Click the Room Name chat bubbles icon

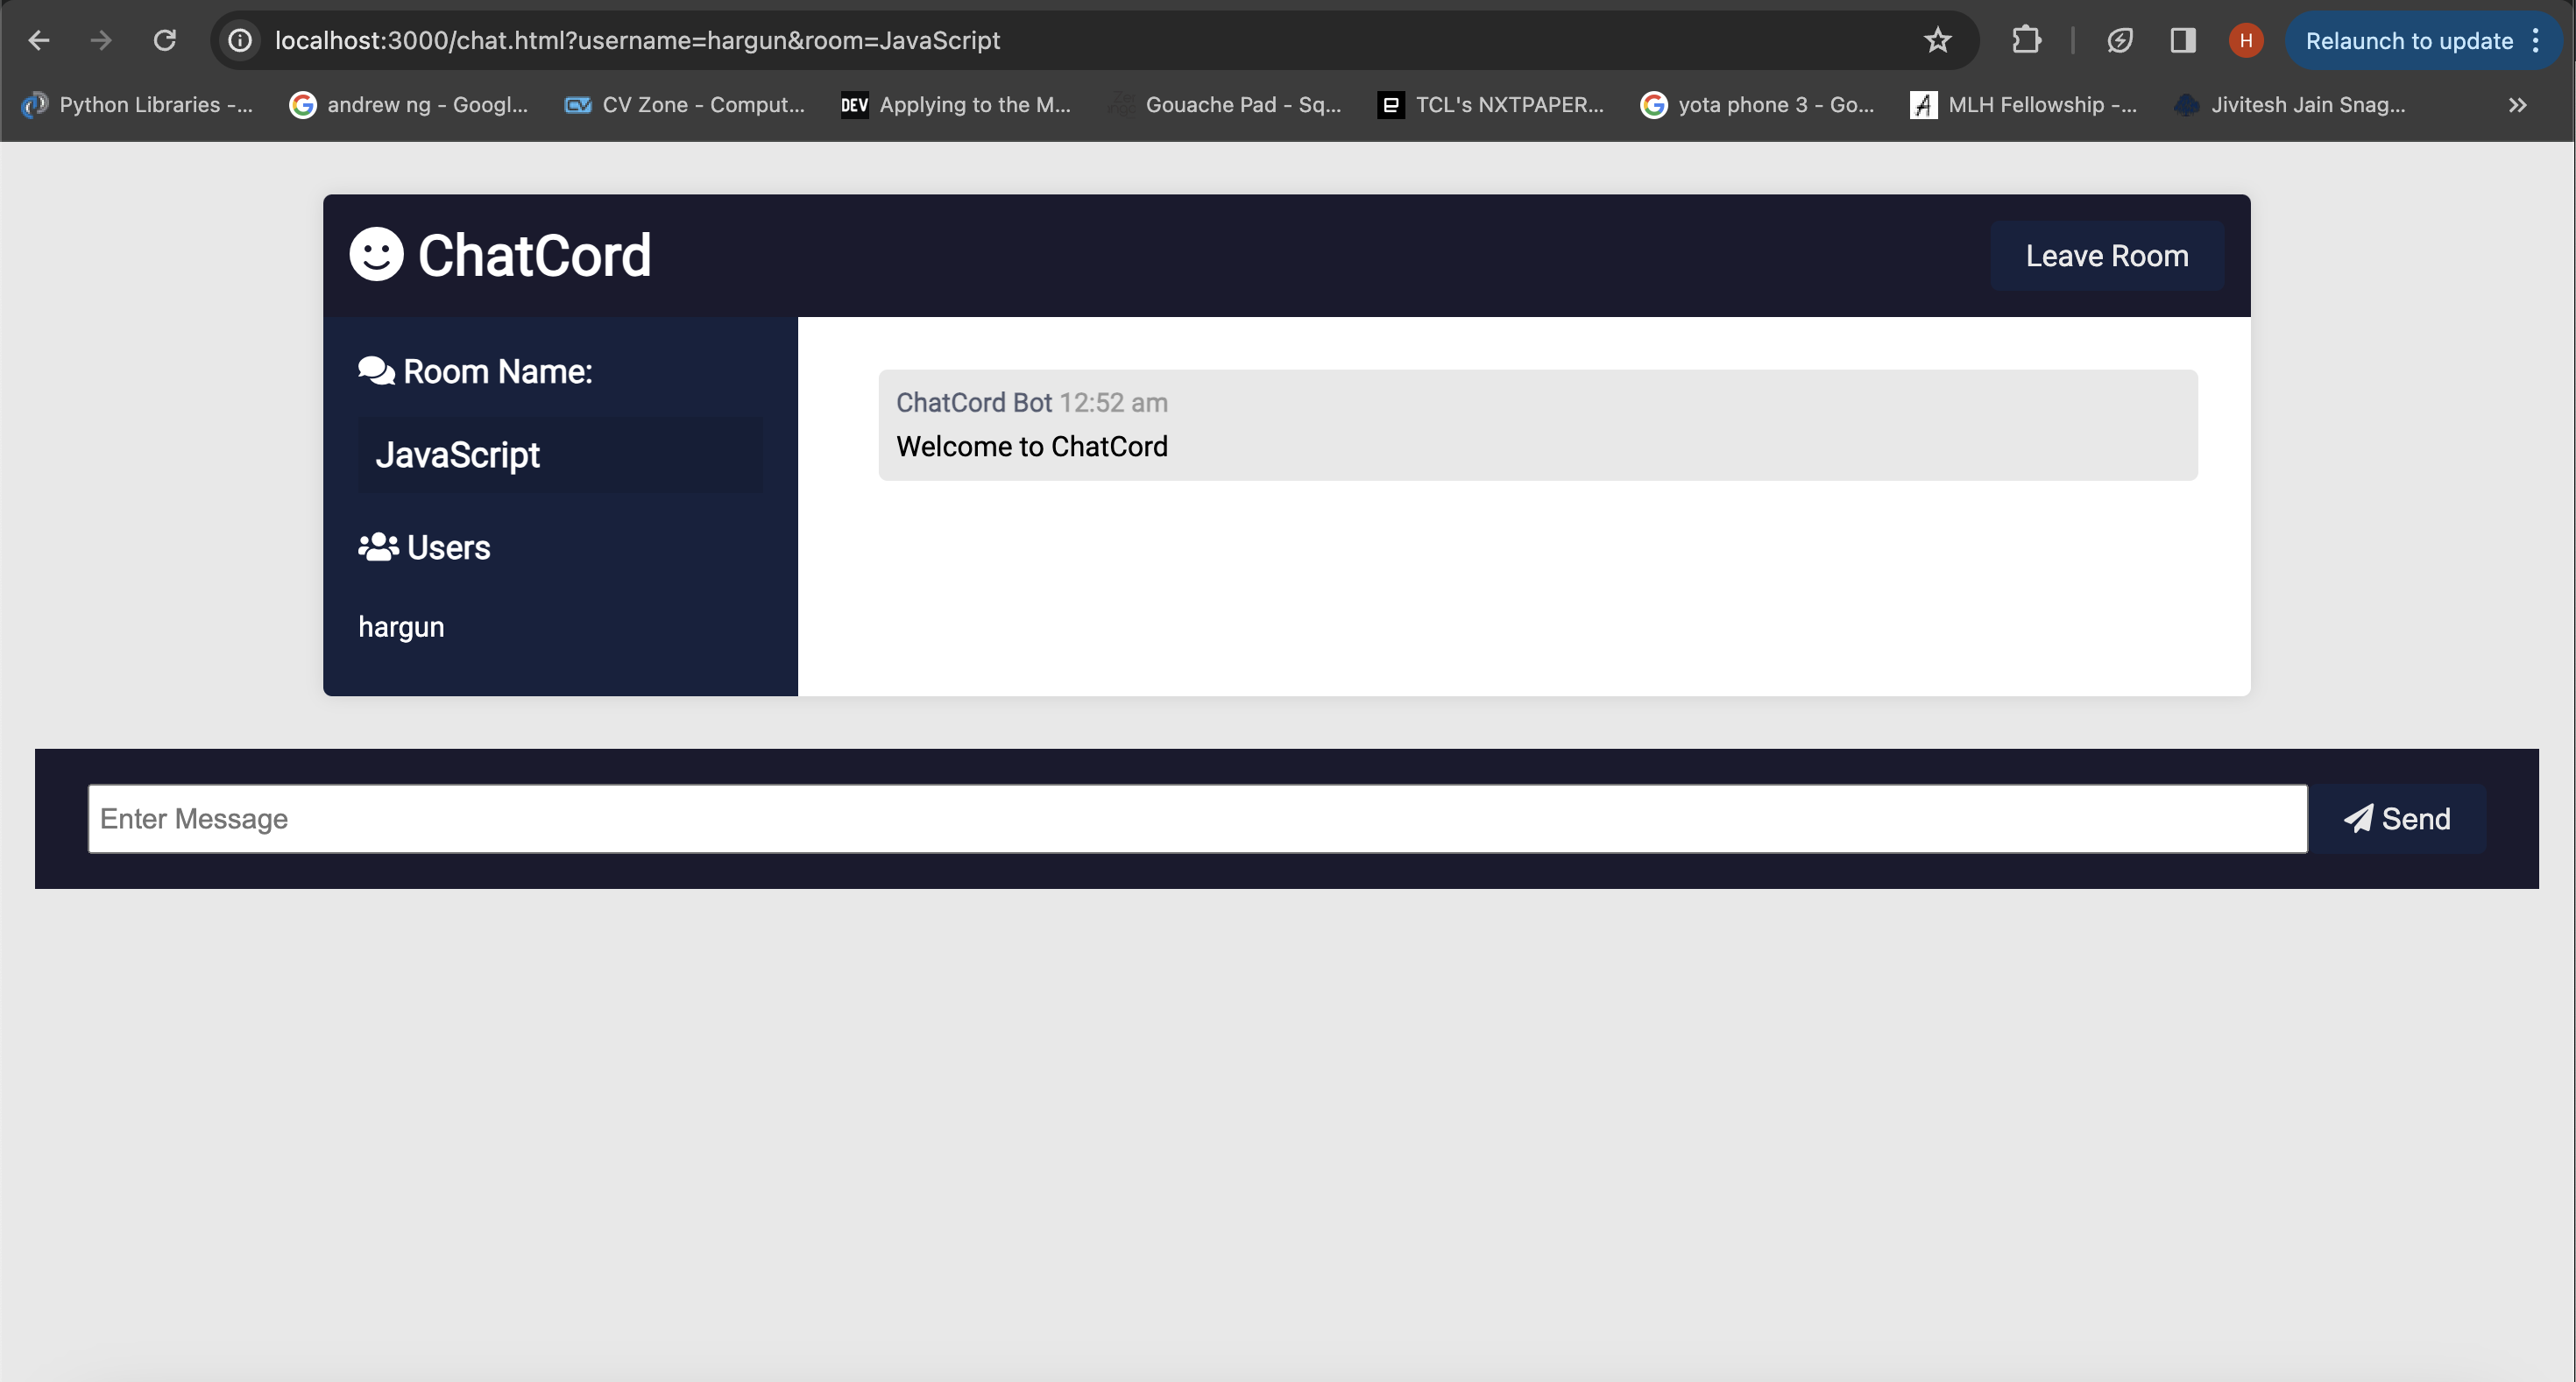(x=376, y=370)
